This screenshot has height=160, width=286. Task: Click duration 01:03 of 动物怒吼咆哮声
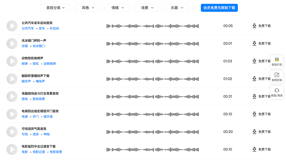coord(228,61)
